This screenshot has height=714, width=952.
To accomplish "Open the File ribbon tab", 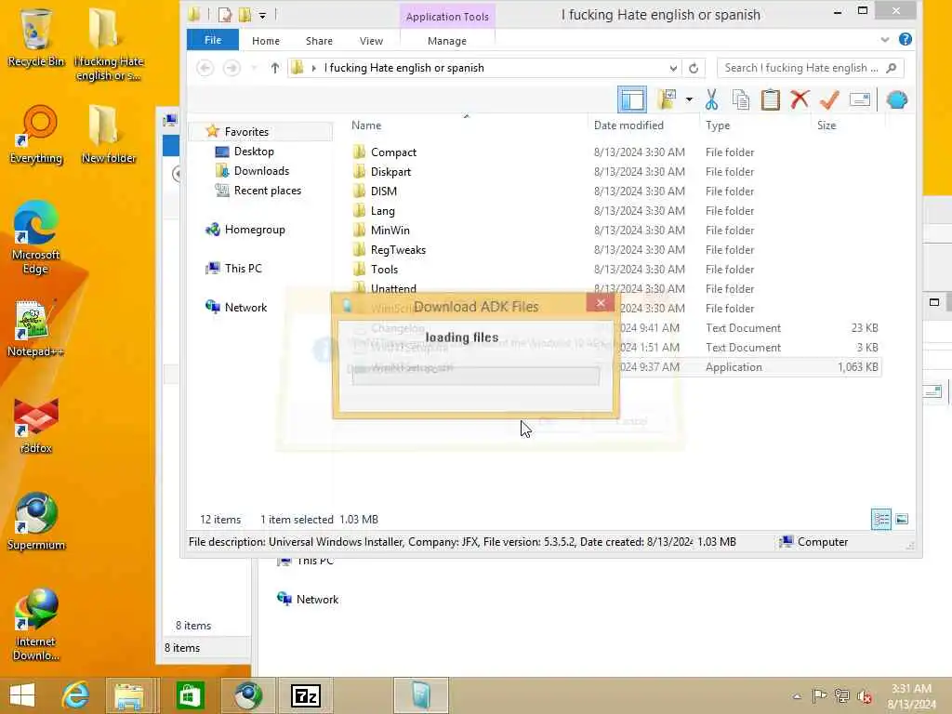I will (x=213, y=40).
